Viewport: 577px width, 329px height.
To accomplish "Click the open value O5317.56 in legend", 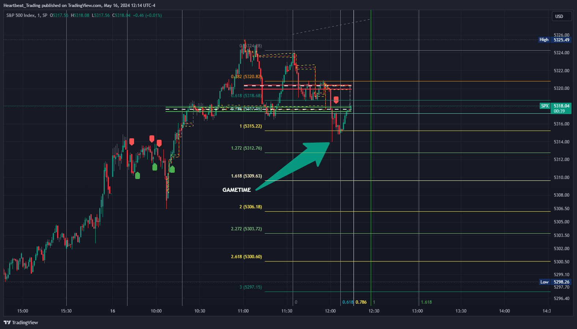I will pyautogui.click(x=59, y=15).
